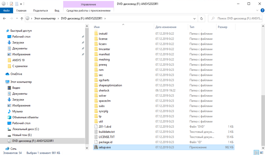265x155 pixels.
Task: Open the Главная ribbon tab
Action: [x=21, y=10]
